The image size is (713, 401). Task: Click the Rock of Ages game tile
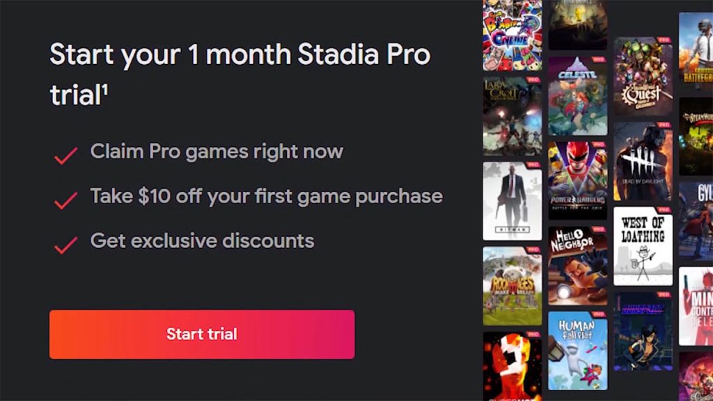[x=512, y=285]
